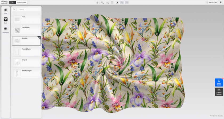Image resolution: width=224 pixels, height=119 pixels.
Task: Click the camera snapshot icon
Action: click(x=107, y=2)
